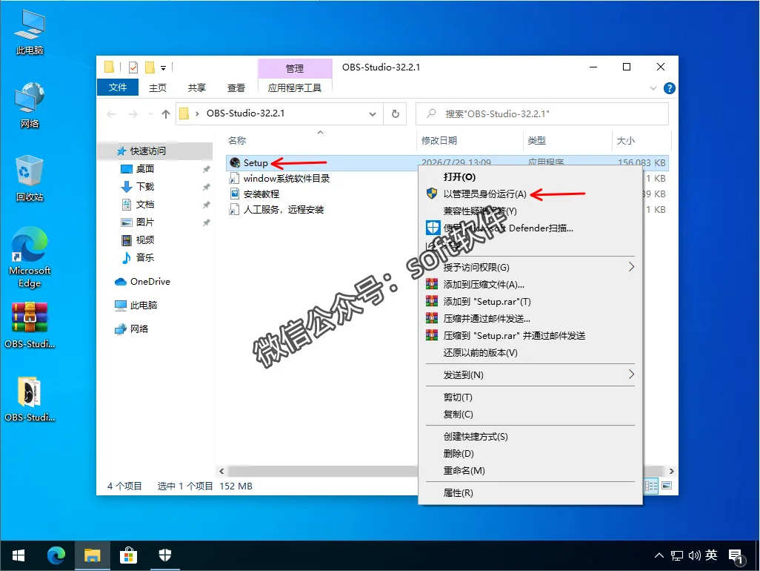Expand the 授予访问权限(G) submenu
Image resolution: width=760 pixels, height=571 pixels.
tap(530, 267)
